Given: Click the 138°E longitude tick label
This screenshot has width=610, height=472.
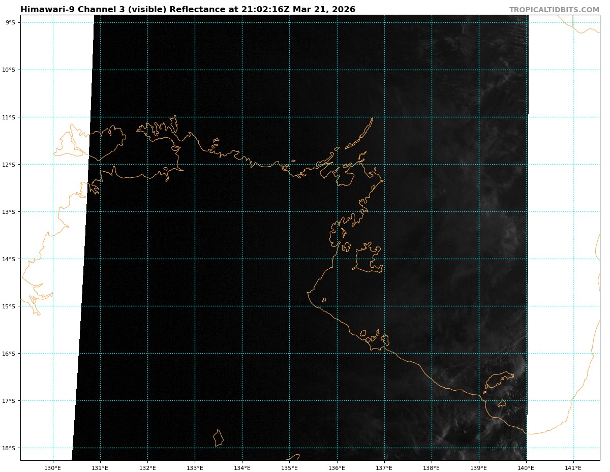Looking at the screenshot, I should 432,468.
